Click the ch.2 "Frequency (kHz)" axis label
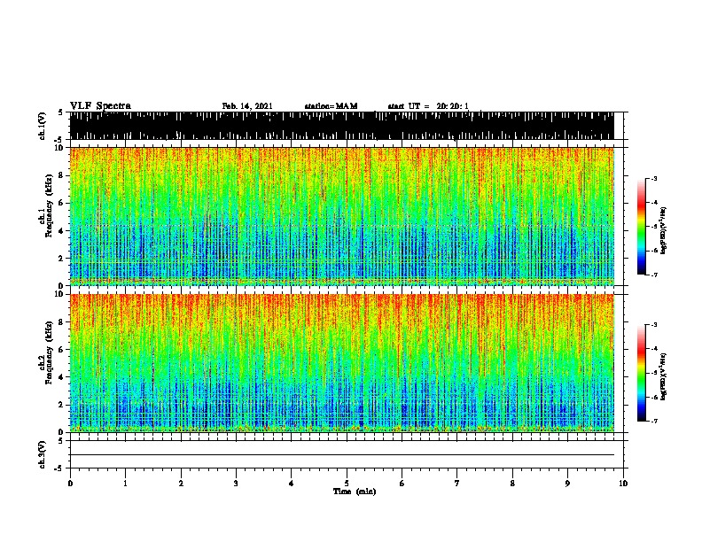 [49, 352]
